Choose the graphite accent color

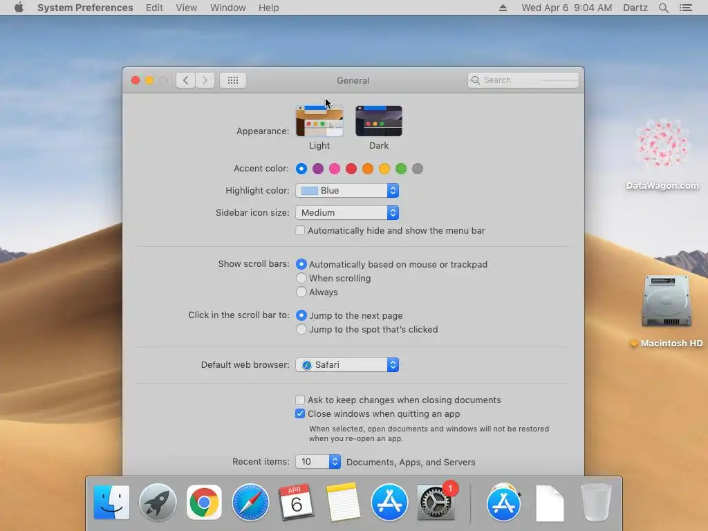point(418,169)
